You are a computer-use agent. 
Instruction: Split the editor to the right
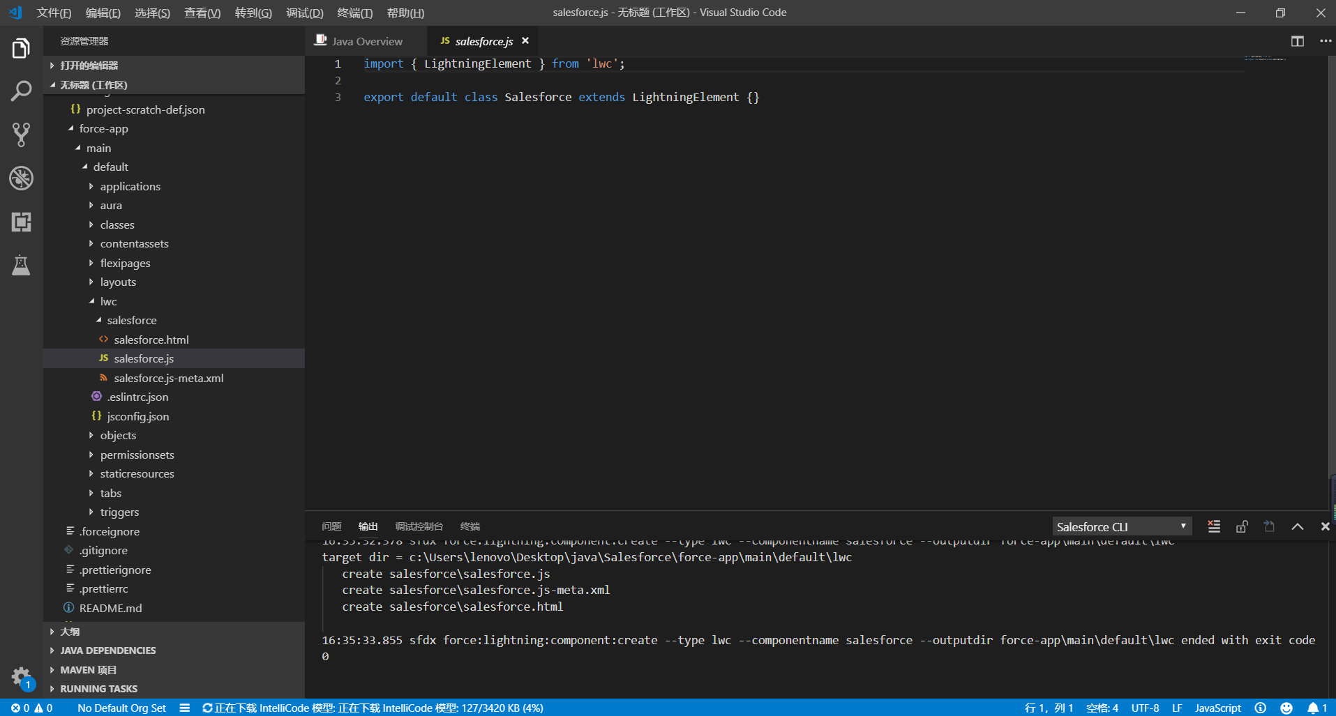click(1298, 41)
